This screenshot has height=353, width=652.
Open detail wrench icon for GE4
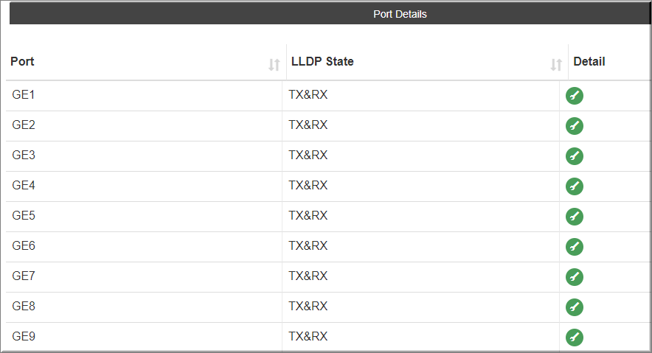pos(575,186)
